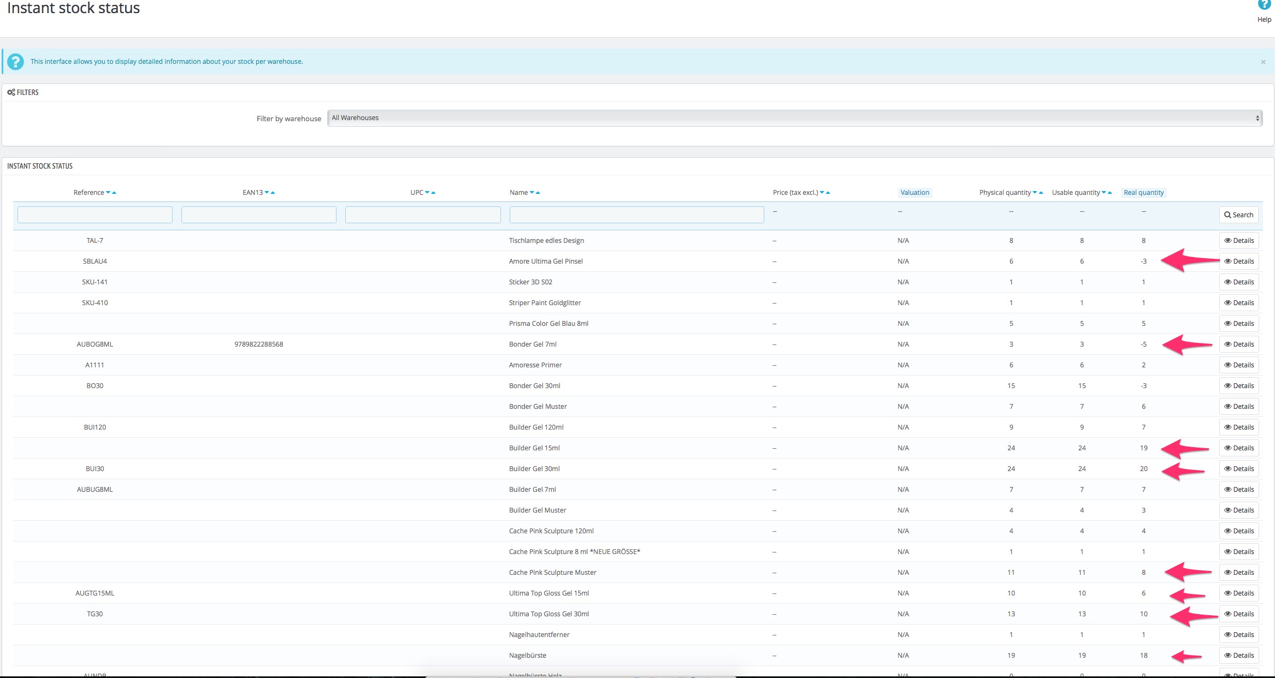Screen dimensions: 1275x678
Task: Show Details for Builder Gel 15ml
Action: click(1238, 448)
